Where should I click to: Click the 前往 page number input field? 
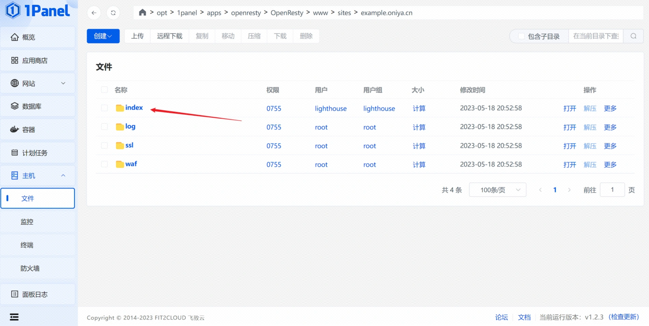pyautogui.click(x=612, y=190)
